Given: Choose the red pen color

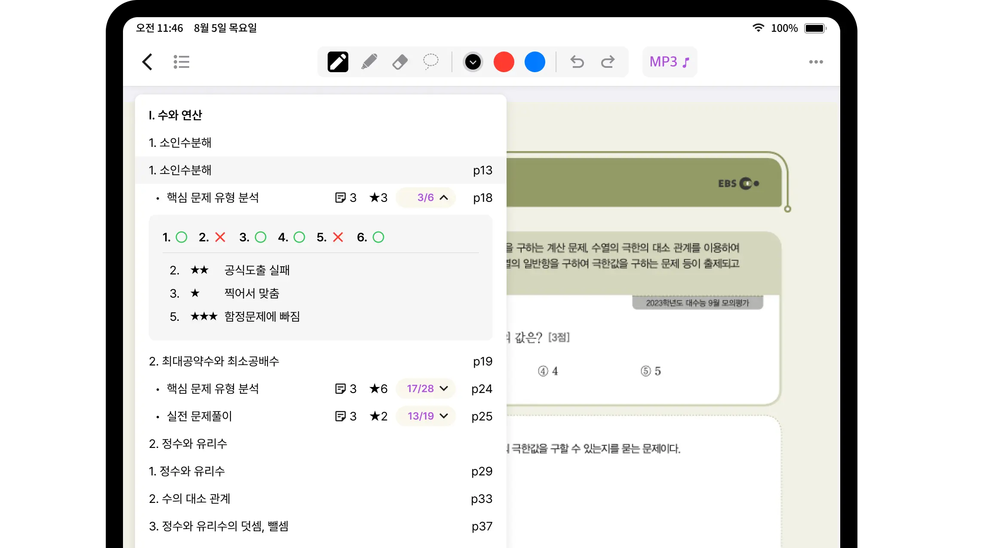Looking at the screenshot, I should pos(504,62).
